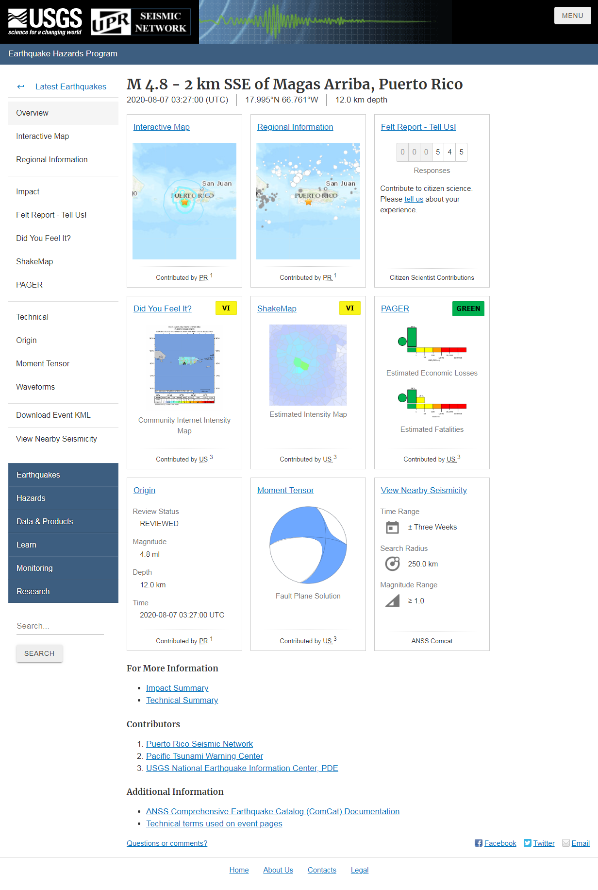Open ANSS ComCat Documentation link

[273, 811]
